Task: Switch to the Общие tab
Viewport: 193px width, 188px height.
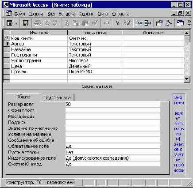Action: tap(23, 97)
